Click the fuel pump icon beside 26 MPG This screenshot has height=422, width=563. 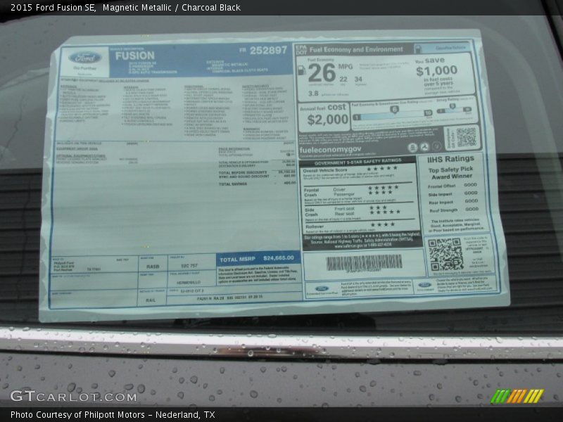point(302,70)
